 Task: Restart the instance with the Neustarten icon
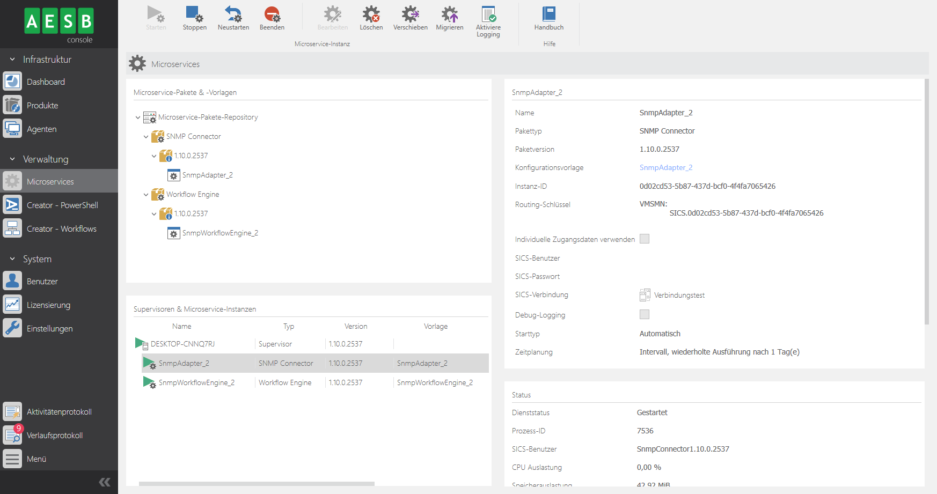(x=233, y=15)
